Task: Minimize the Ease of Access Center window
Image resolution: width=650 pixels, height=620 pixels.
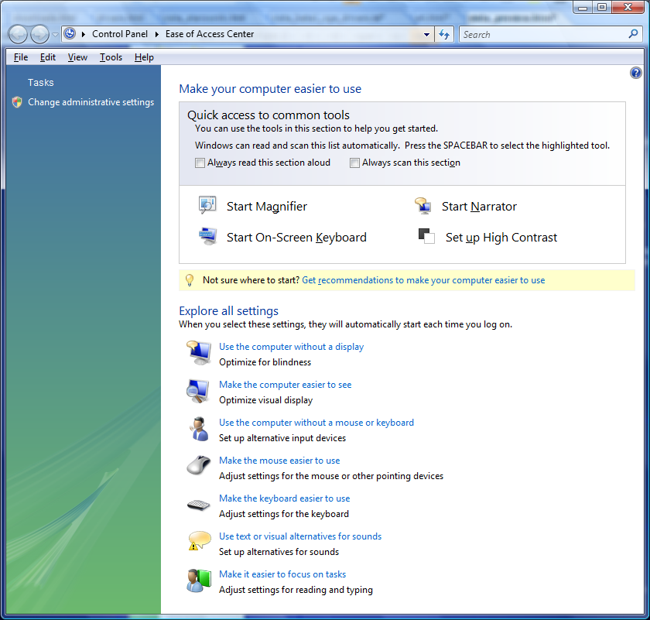Action: 583,8
